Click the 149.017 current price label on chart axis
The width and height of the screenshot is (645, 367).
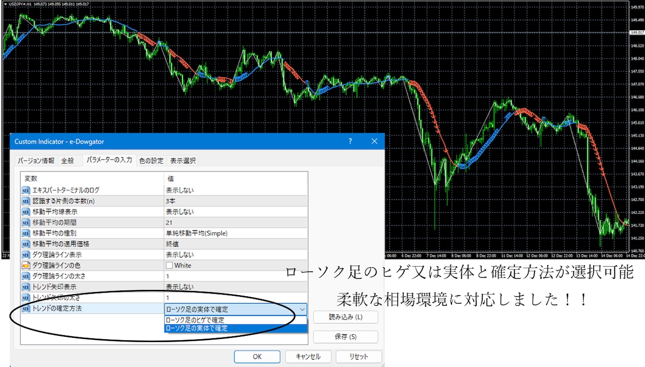pos(637,32)
